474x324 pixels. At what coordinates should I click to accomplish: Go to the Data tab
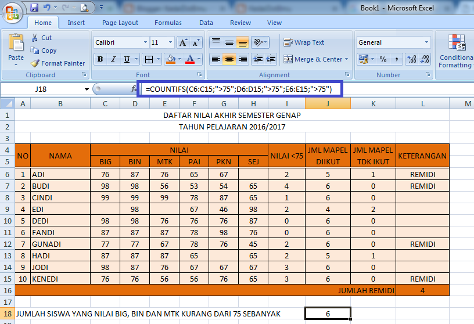(x=206, y=23)
